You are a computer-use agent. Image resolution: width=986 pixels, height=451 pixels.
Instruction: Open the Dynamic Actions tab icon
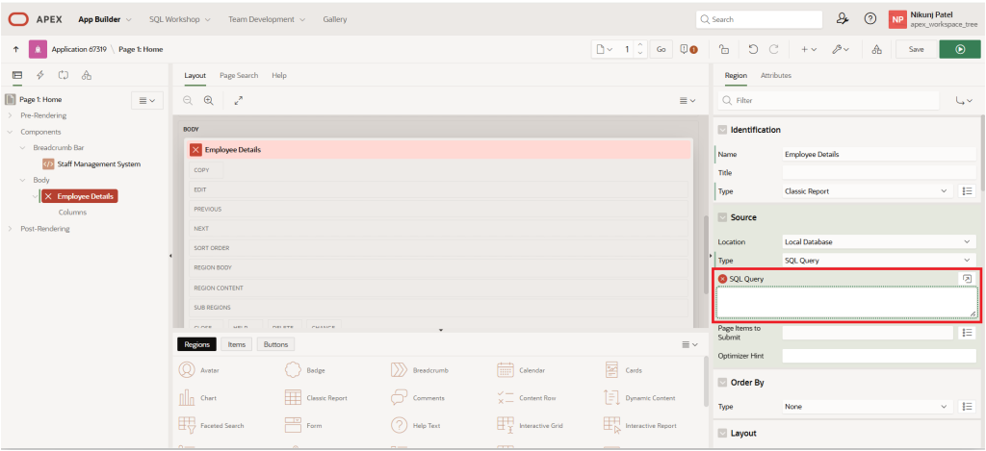(x=39, y=74)
